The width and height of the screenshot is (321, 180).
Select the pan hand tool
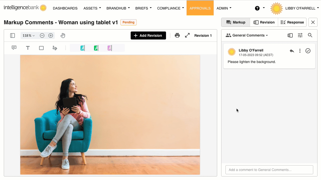(63, 35)
